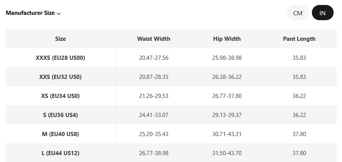Screen dimensions: 342x162
Task: Select the S (EU36 US4) row label
Action: [x=60, y=115]
